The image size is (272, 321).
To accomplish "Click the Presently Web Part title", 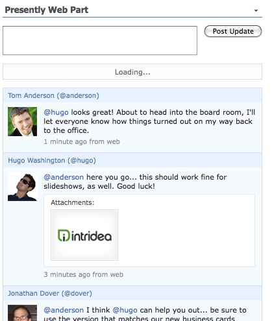I will (47, 10).
